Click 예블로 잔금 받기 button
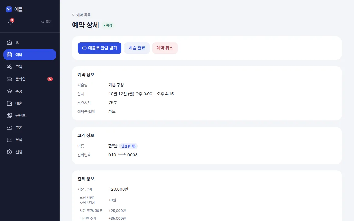Viewport: 354px width, 221px height. pos(100,48)
